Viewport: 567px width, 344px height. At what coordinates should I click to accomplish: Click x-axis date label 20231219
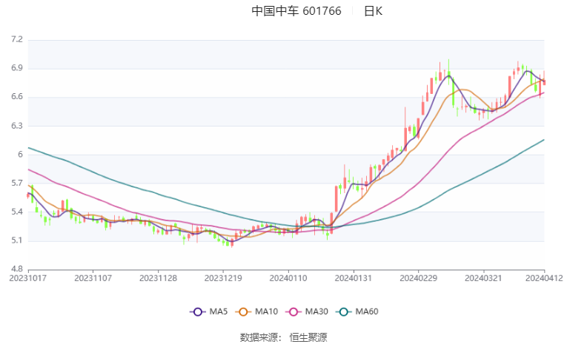pyautogui.click(x=223, y=278)
